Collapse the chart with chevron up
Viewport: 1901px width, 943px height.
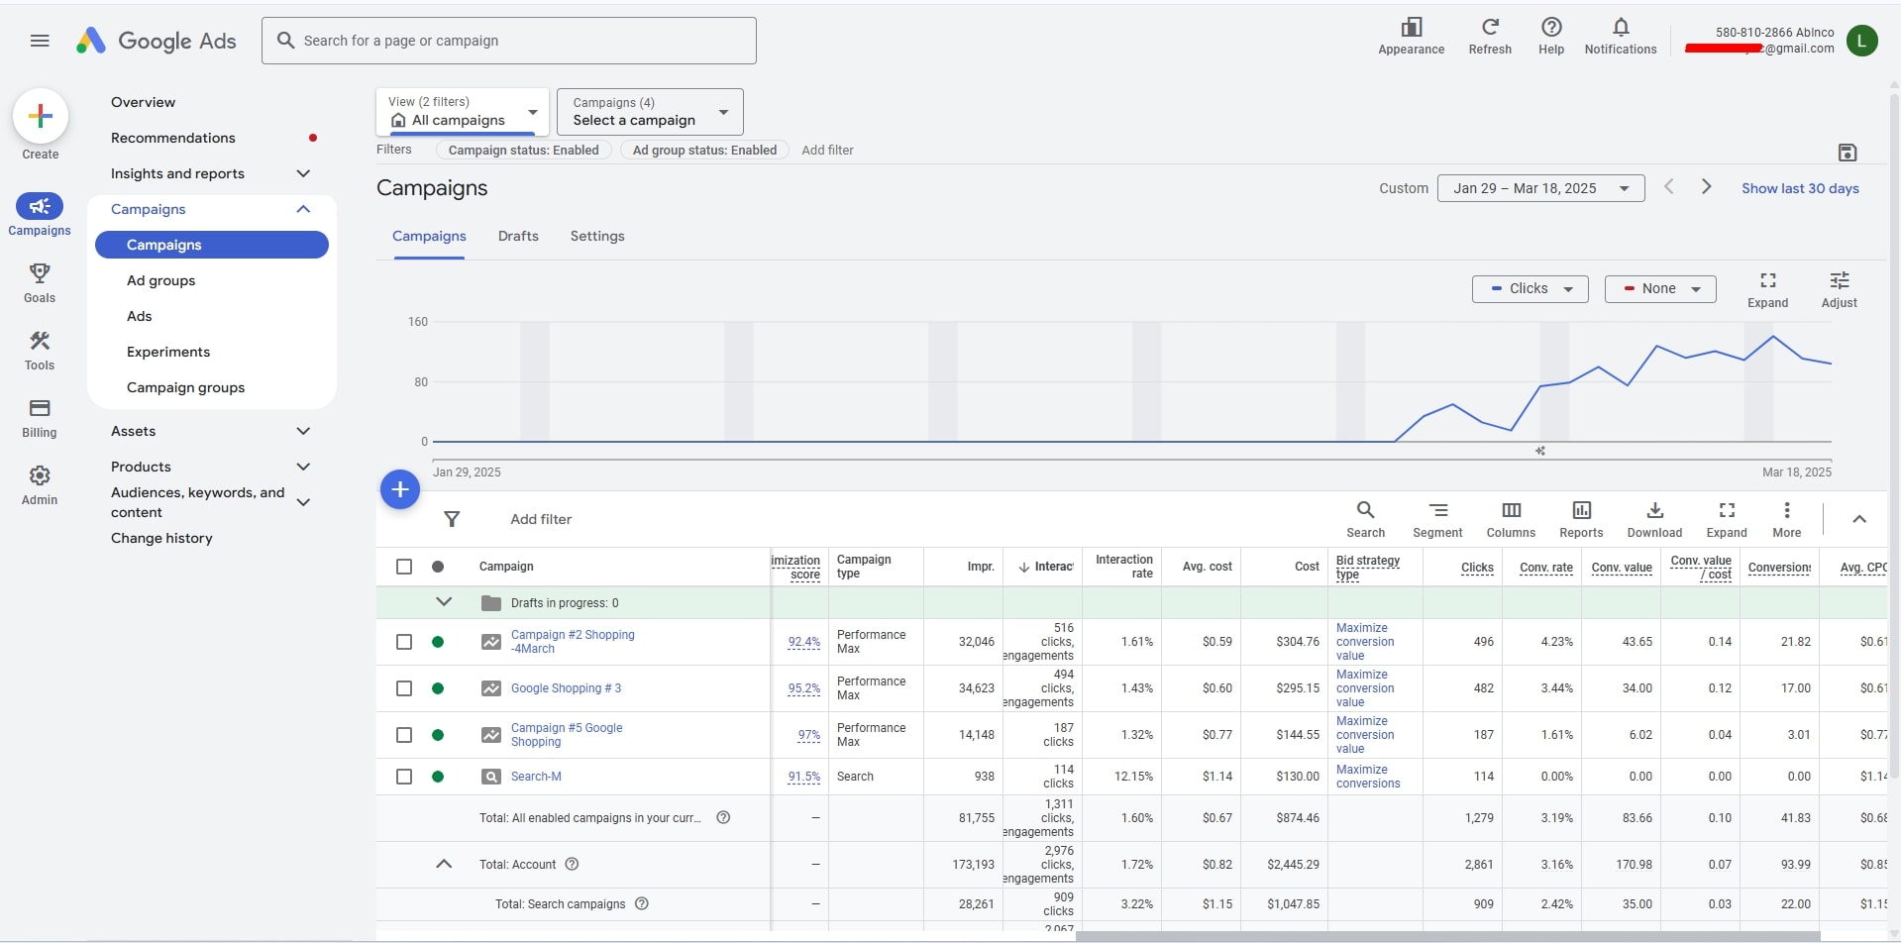[x=1858, y=519]
